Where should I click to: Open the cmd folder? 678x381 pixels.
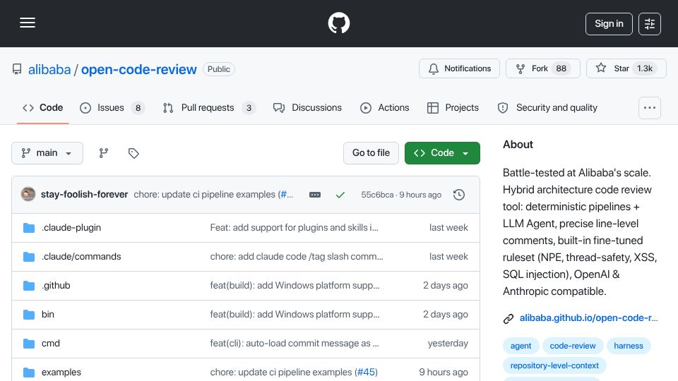coord(51,344)
